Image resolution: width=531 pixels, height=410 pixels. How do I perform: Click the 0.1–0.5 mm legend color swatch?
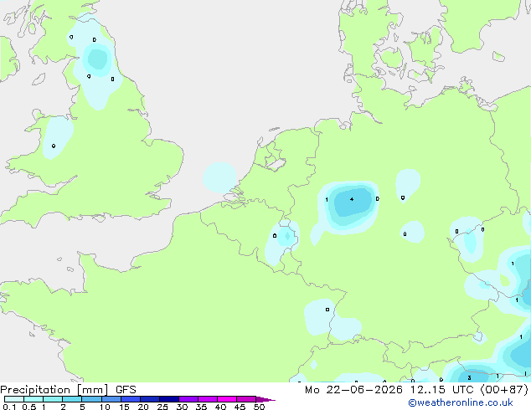[x=14, y=399]
